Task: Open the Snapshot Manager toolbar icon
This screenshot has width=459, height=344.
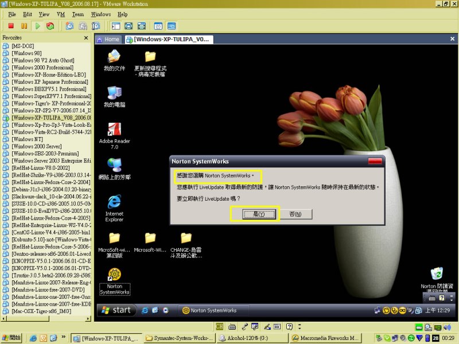Action: (x=96, y=26)
